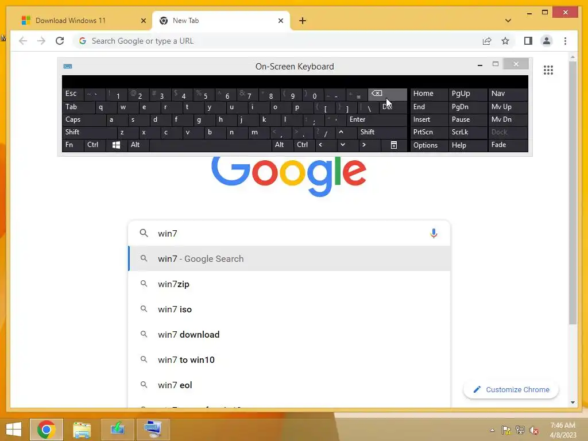Tap the Enter key on keyboard
The image size is (588, 441).
[x=377, y=119]
